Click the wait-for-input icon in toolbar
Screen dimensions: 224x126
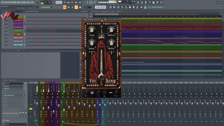pyautogui.click(x=69, y=2)
